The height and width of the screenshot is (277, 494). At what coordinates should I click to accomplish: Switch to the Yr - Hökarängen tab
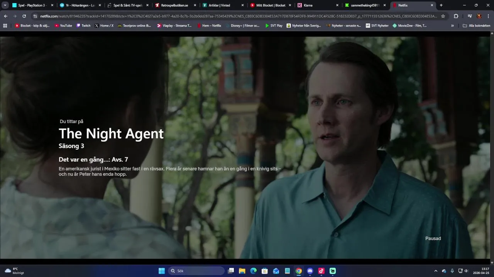[x=80, y=5]
